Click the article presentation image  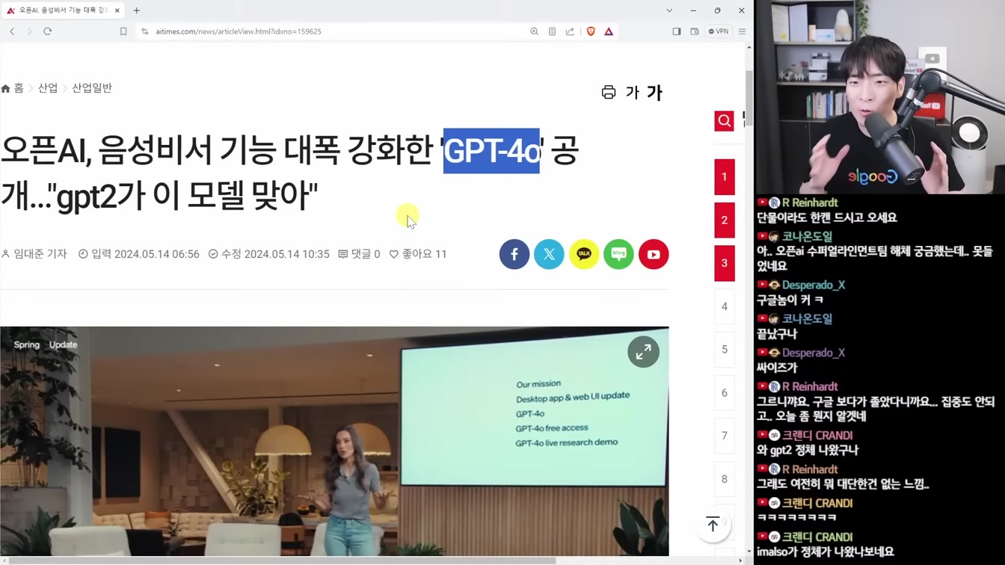(x=334, y=441)
